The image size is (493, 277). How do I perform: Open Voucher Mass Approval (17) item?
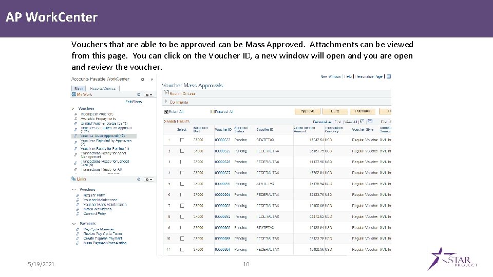click(x=103, y=136)
